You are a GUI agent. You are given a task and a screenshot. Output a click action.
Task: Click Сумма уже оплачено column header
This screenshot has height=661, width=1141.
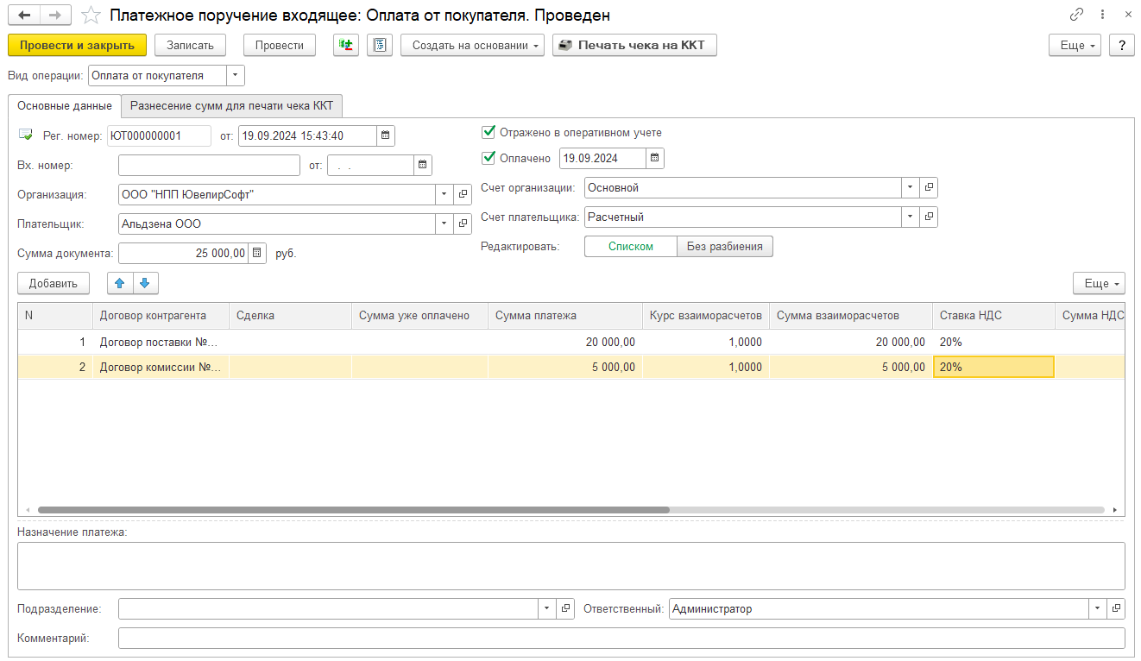click(x=419, y=315)
